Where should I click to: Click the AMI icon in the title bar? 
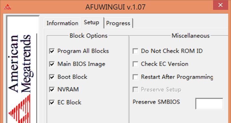(7, 7)
